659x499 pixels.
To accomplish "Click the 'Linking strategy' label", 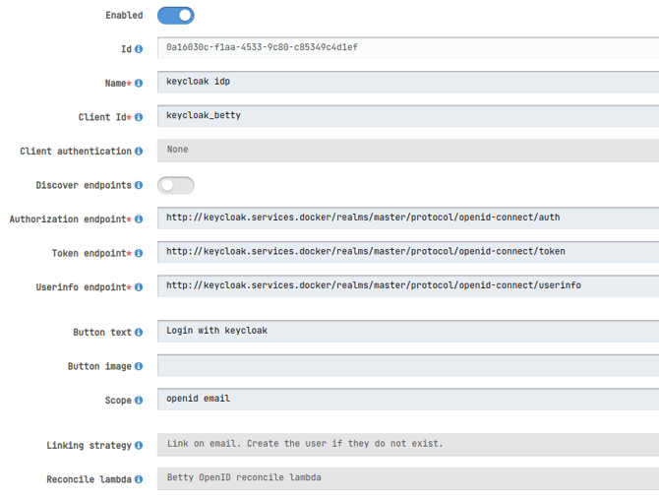I will click(x=90, y=446).
